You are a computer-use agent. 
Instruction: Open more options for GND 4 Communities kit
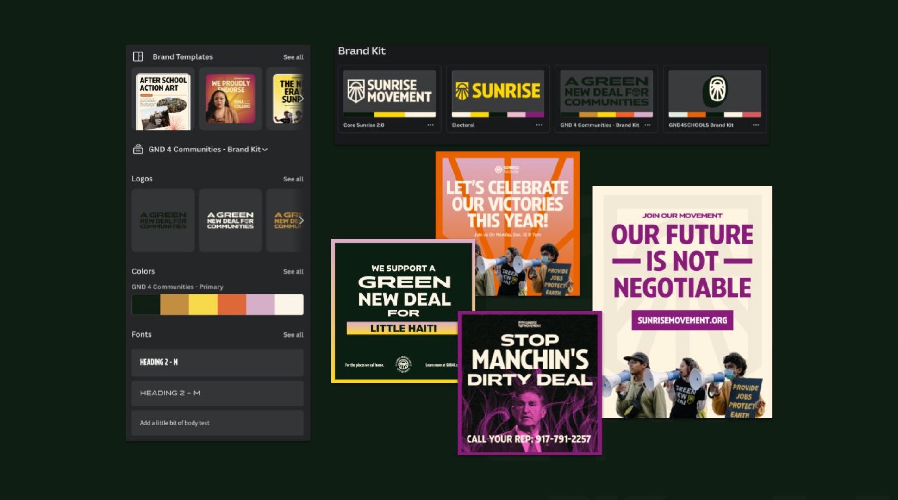[648, 125]
